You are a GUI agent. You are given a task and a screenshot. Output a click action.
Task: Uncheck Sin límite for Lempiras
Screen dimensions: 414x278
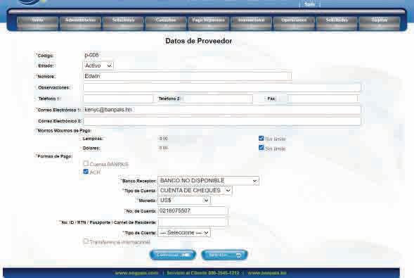261,138
